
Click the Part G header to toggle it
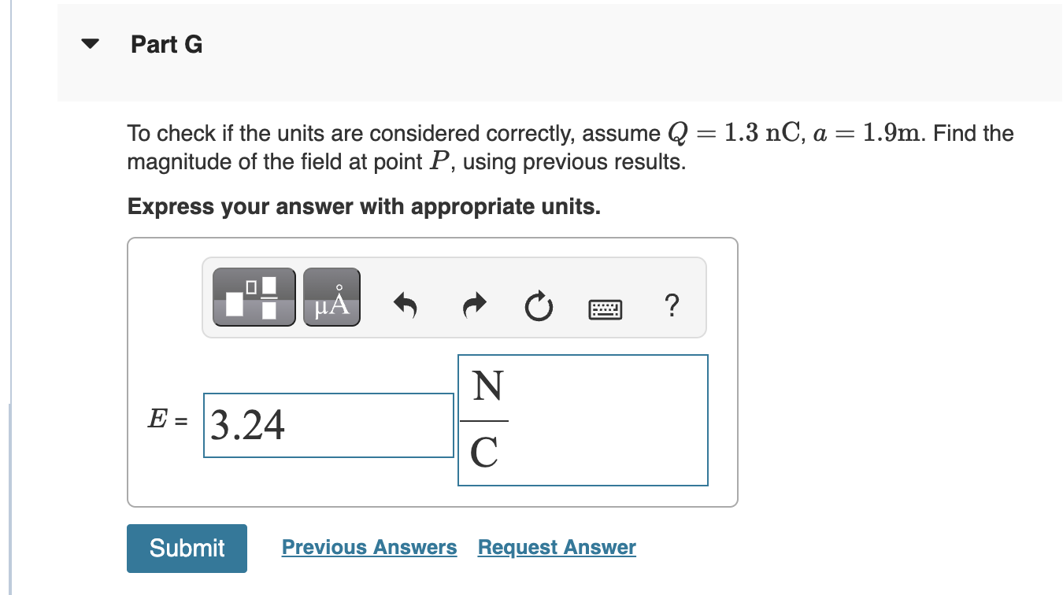[x=166, y=45]
